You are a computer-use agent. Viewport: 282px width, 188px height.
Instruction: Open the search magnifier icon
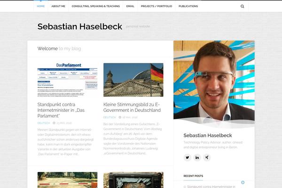242,6
